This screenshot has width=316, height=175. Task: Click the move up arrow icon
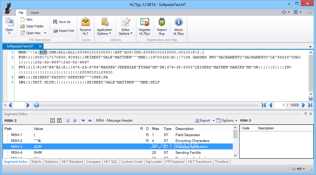point(90,120)
